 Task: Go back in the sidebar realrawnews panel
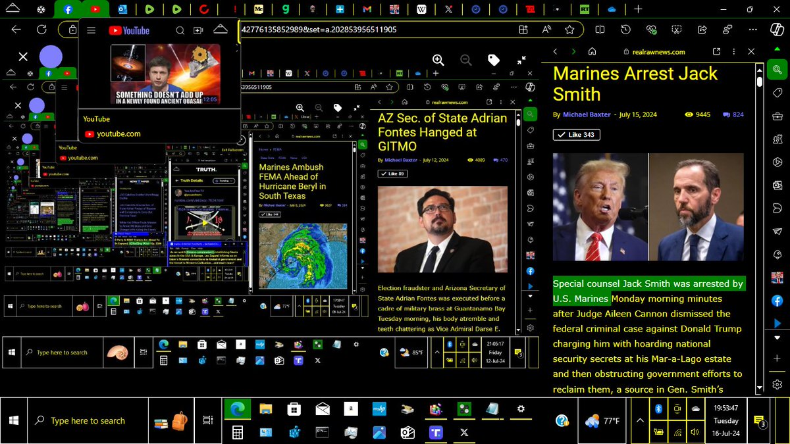point(555,51)
